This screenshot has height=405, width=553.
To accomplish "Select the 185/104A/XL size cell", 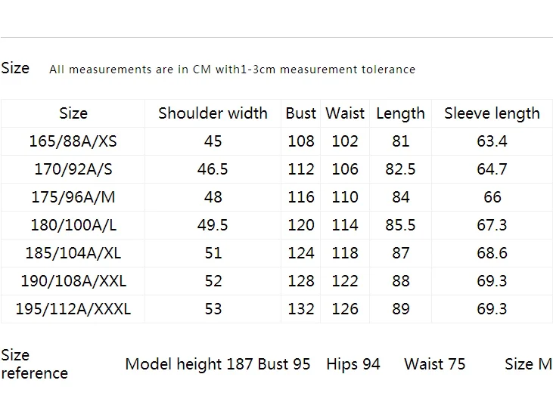I will click(73, 253).
